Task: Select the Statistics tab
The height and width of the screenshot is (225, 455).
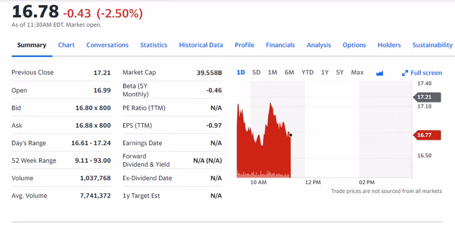Action: pyautogui.click(x=153, y=45)
